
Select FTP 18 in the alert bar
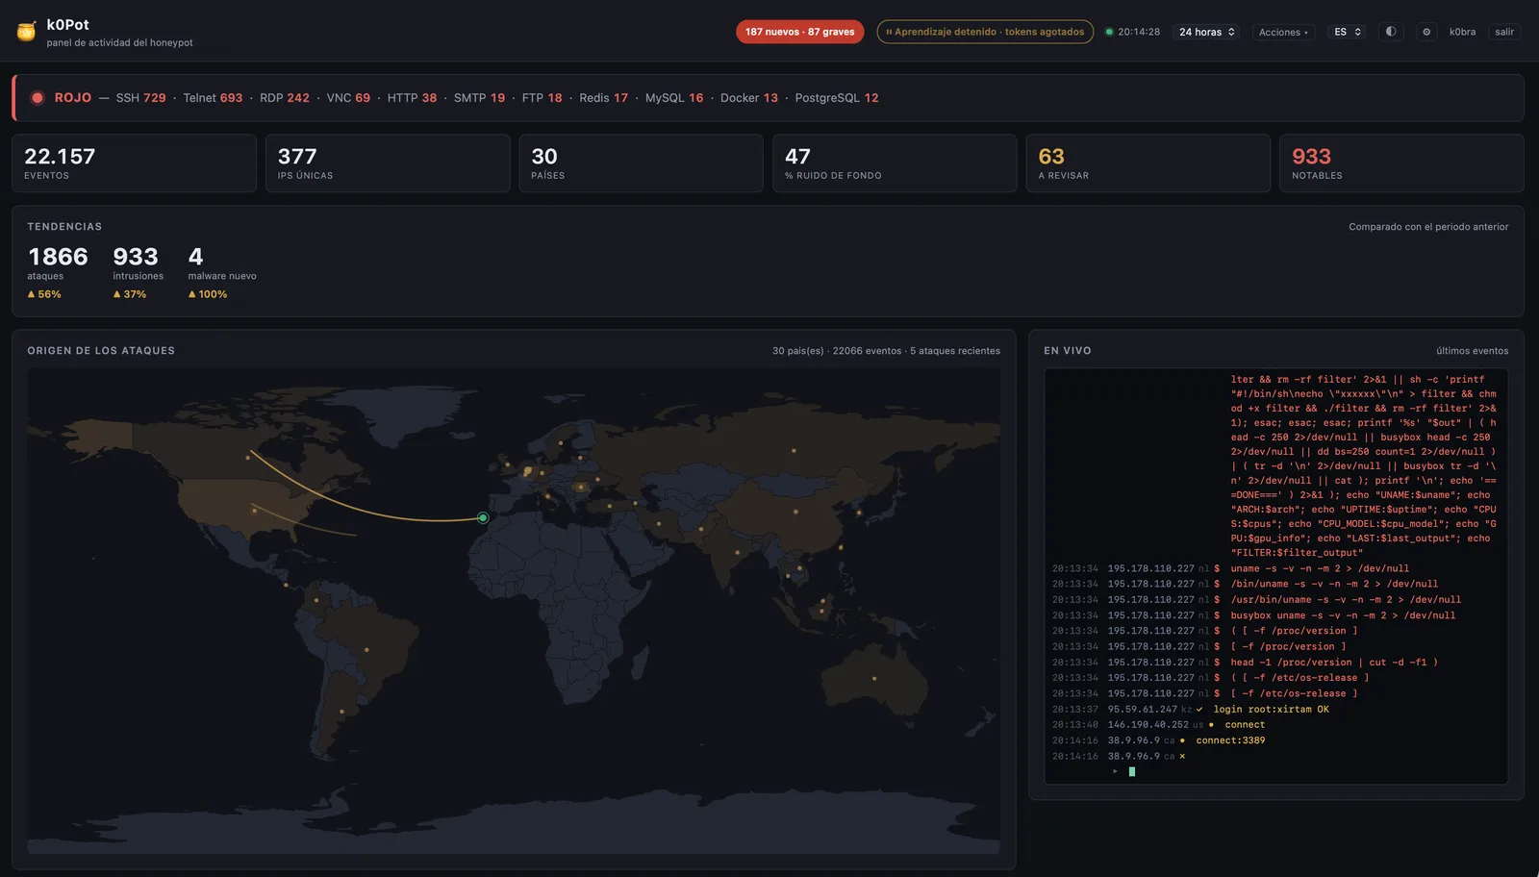542,98
